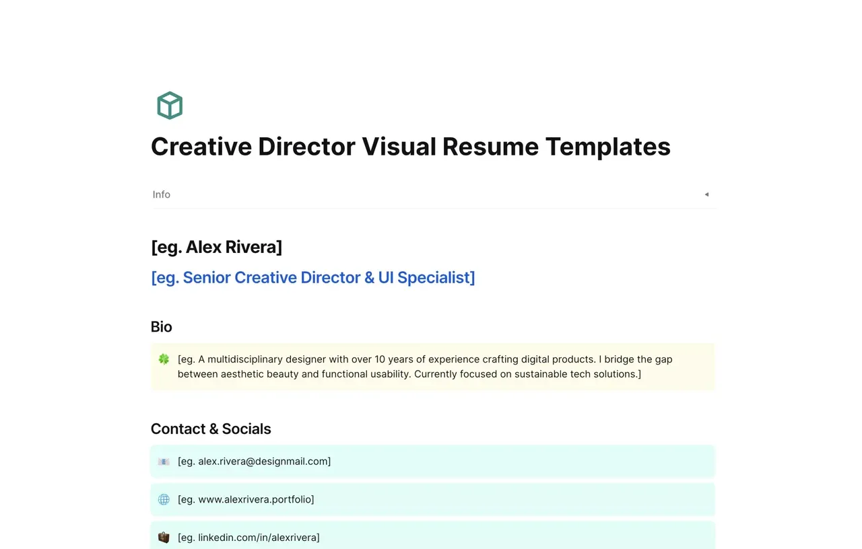862x549 pixels.
Task: Click the green cube page icon
Action: [170, 106]
